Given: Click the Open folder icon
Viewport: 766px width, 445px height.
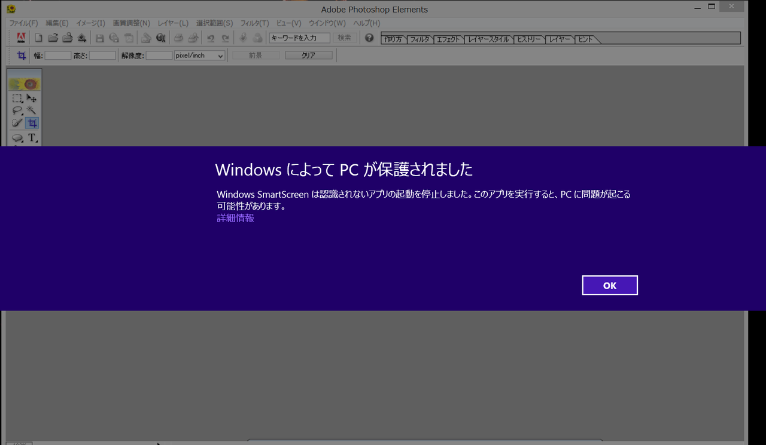Looking at the screenshot, I should (x=53, y=38).
